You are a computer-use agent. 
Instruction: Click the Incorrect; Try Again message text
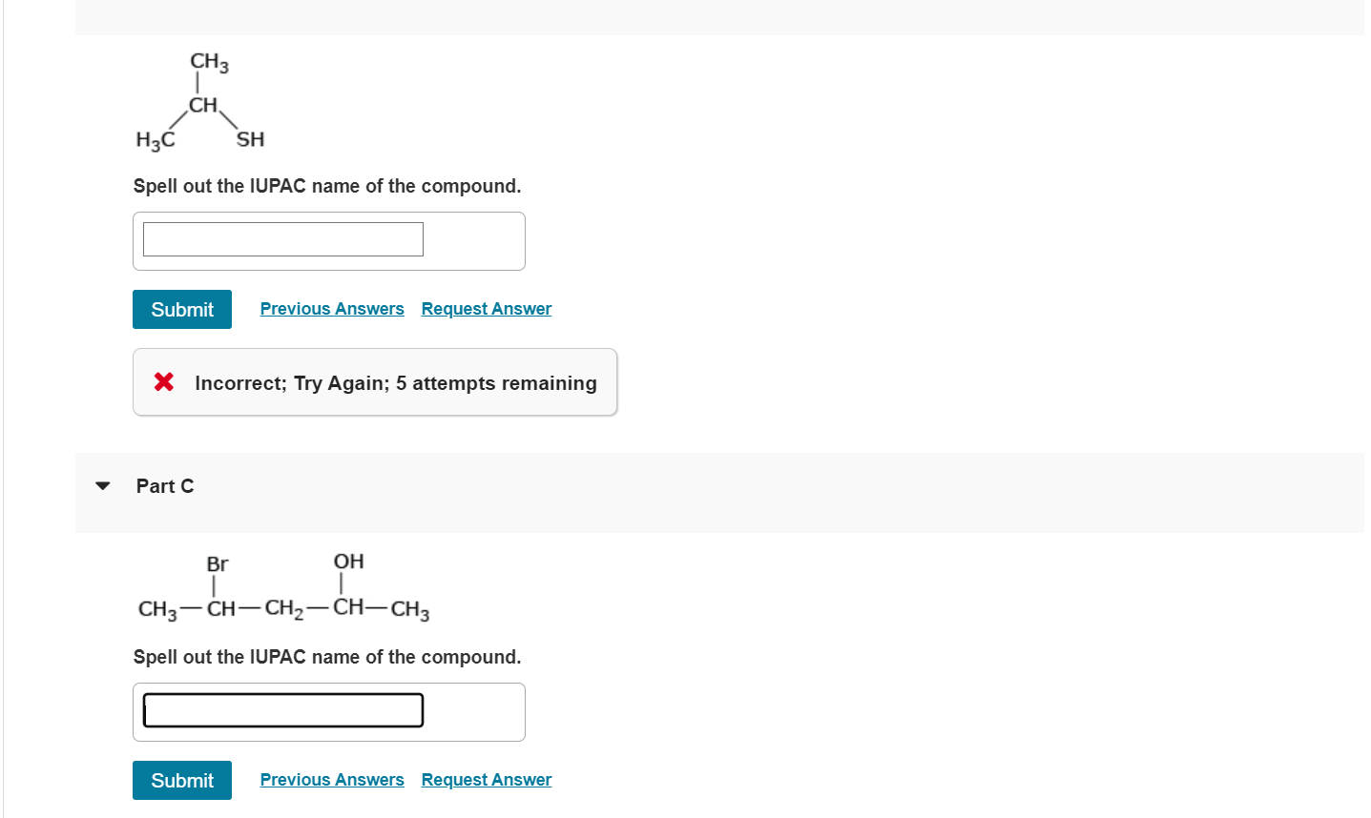(395, 382)
